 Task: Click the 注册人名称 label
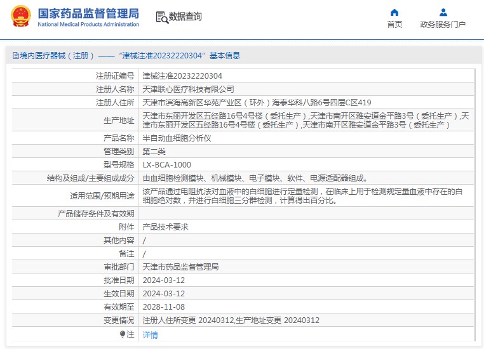[x=115, y=89]
